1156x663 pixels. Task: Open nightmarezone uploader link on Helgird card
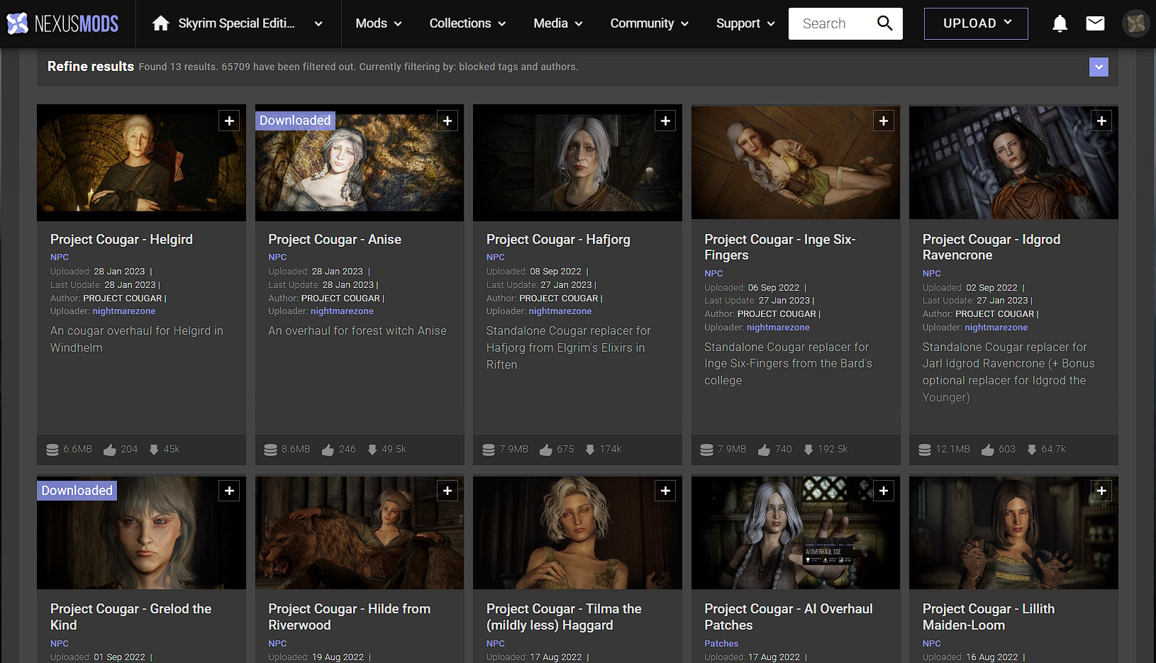pos(124,311)
